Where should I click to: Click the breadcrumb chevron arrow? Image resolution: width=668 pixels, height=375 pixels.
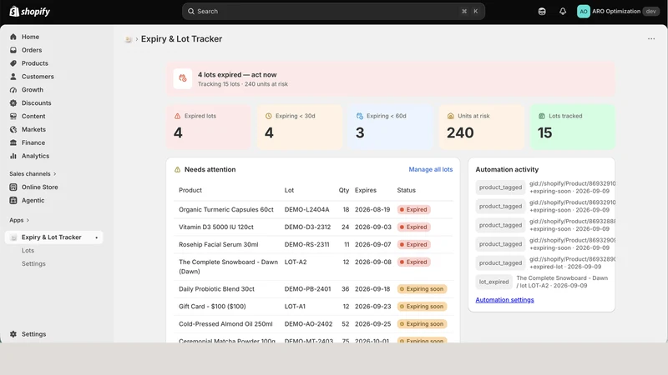137,39
